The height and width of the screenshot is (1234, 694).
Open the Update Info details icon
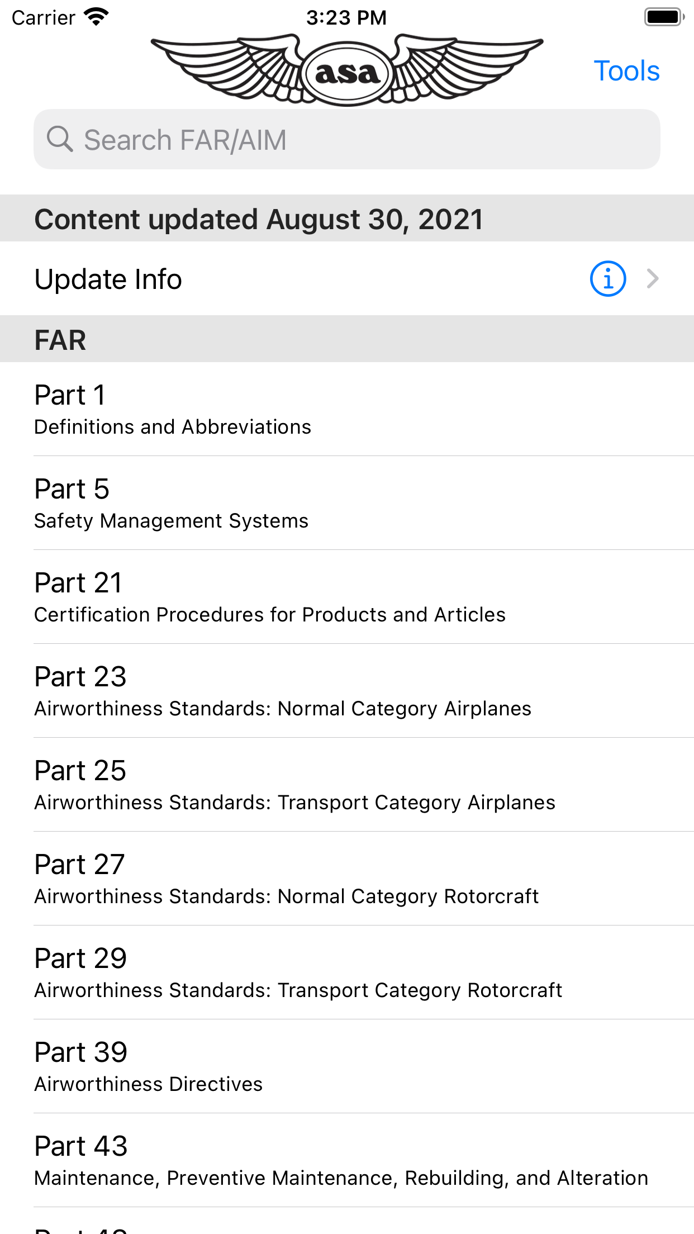pyautogui.click(x=607, y=278)
